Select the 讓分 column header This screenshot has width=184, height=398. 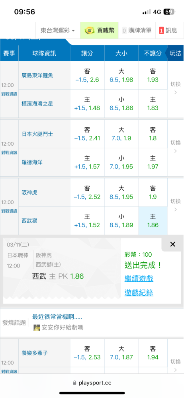click(87, 53)
